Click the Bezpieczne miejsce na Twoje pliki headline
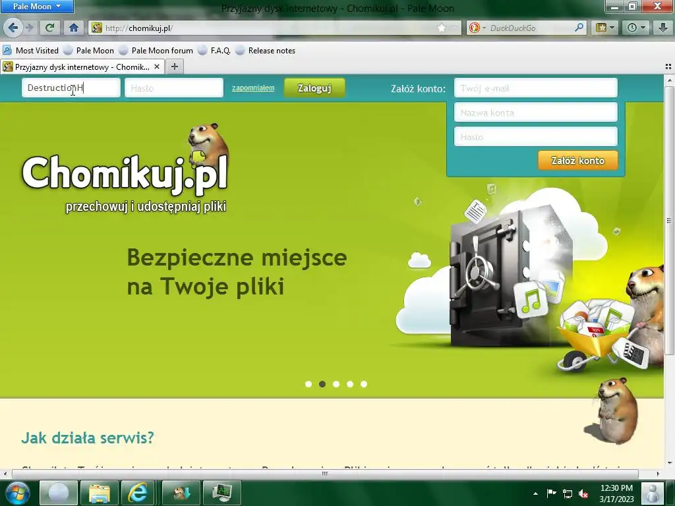Viewport: 675px width, 506px height. pyautogui.click(x=237, y=271)
